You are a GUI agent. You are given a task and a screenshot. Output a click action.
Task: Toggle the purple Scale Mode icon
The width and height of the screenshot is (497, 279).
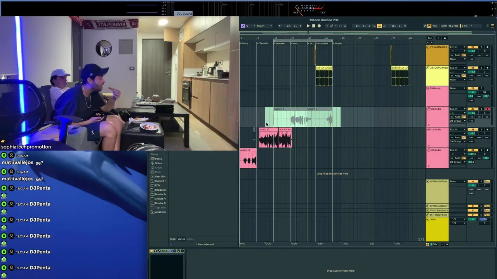tap(243, 26)
